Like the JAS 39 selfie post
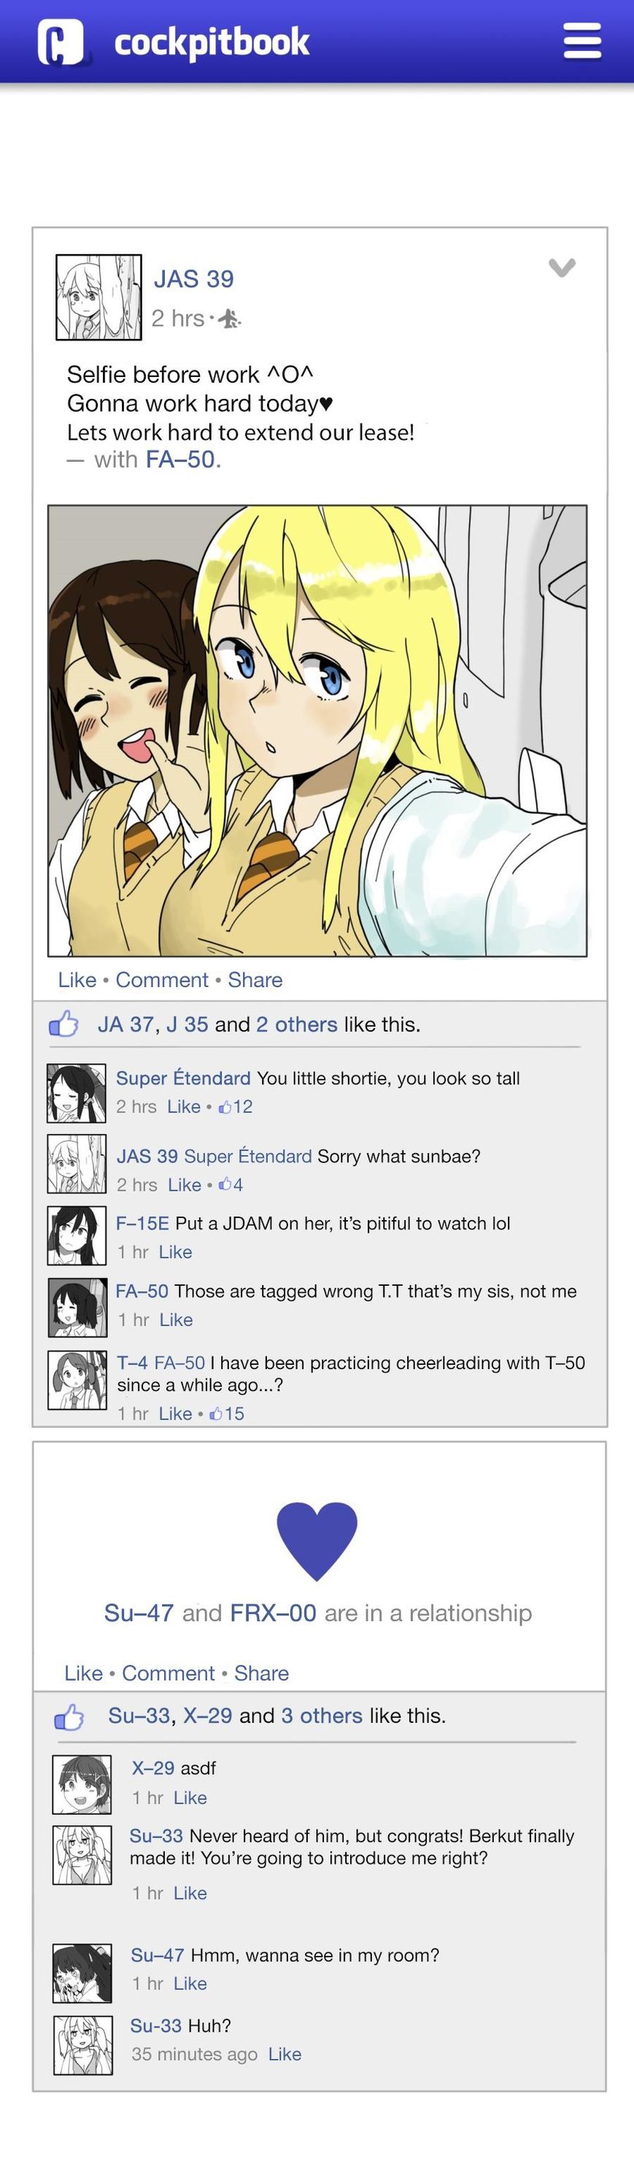The width and height of the screenshot is (634, 2167). pyautogui.click(x=77, y=979)
